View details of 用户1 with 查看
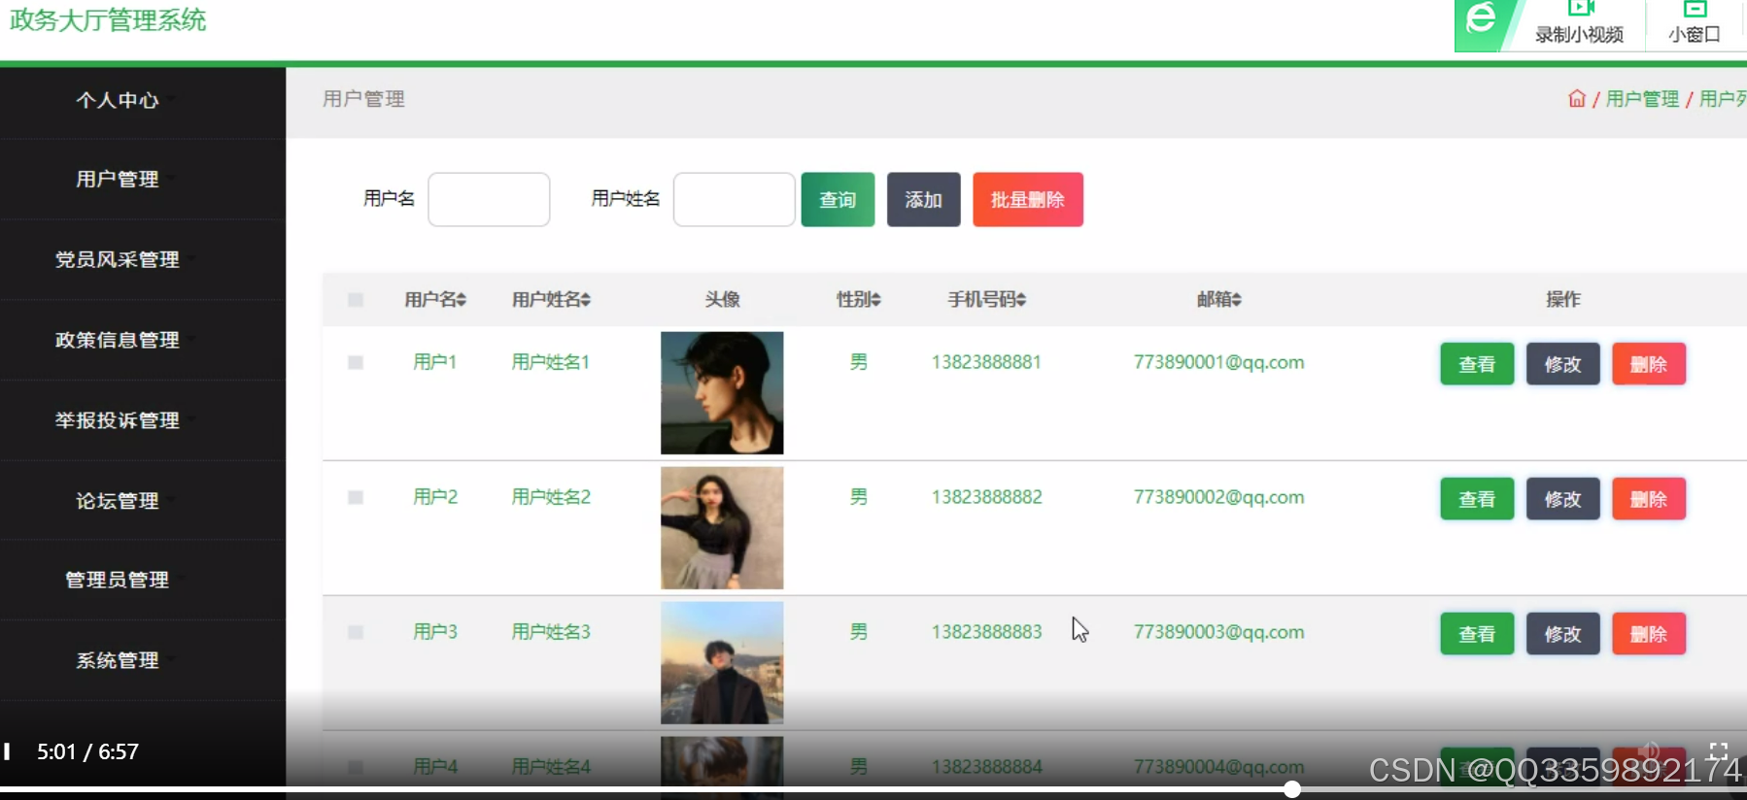Image resolution: width=1747 pixels, height=800 pixels. pos(1477,364)
